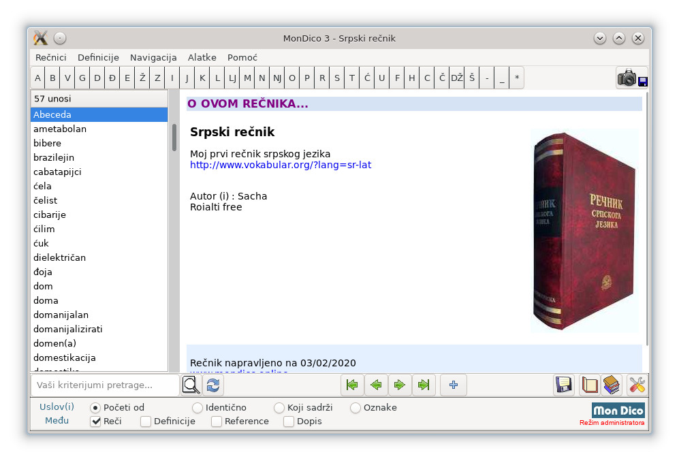Image resolution: width=679 pixels, height=461 pixels.
Task: Enable the Reference checkbox
Action: coord(217,422)
